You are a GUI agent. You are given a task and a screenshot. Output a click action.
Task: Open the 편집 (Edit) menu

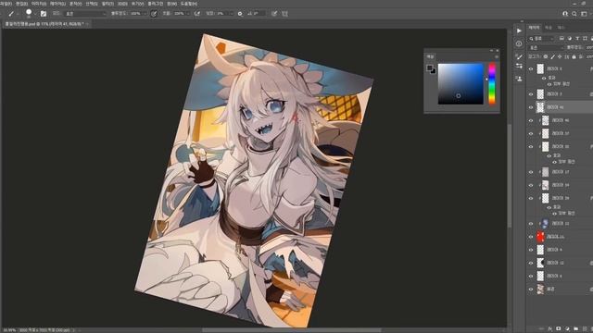coord(21,4)
